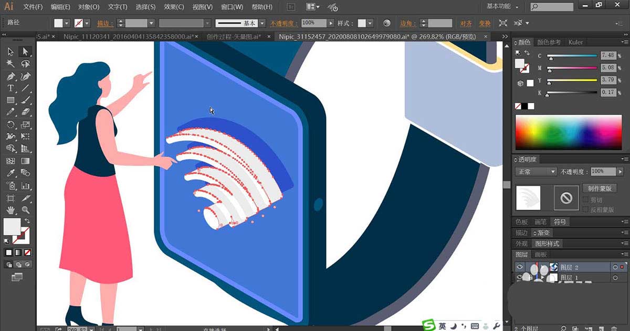The width and height of the screenshot is (630, 331).
Task: Click the 对齐 link in control bar
Action: [466, 23]
